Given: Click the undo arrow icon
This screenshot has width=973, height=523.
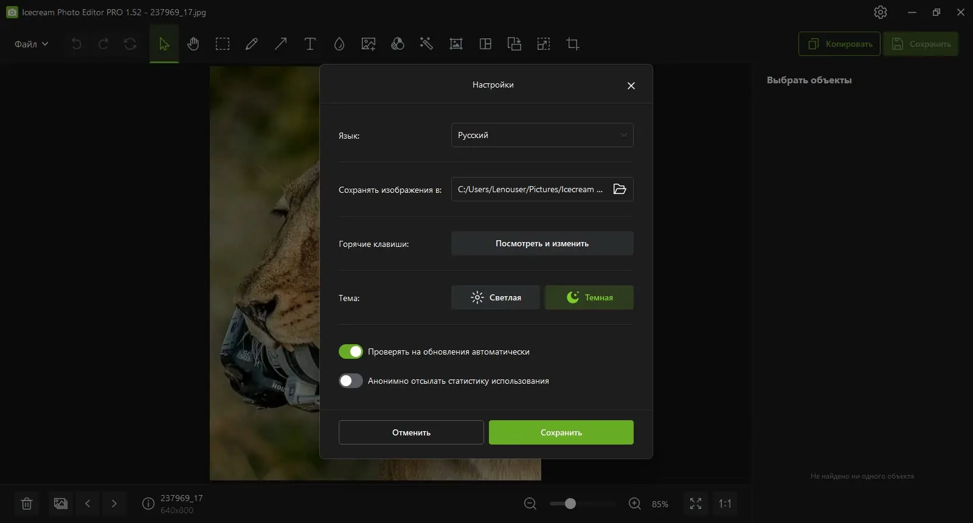Looking at the screenshot, I should (77, 44).
